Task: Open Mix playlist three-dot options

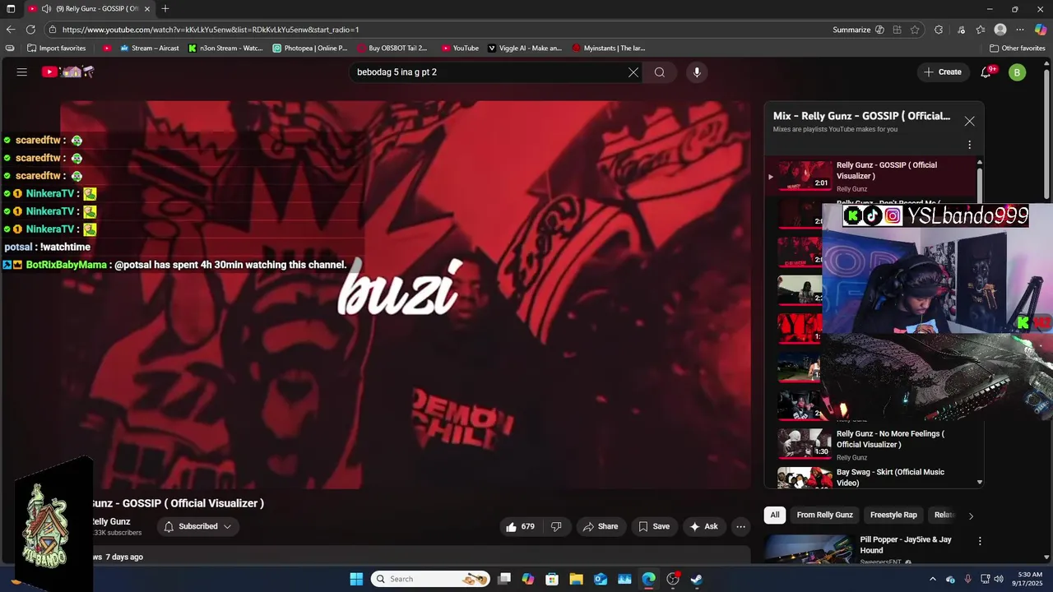Action: 969,145
